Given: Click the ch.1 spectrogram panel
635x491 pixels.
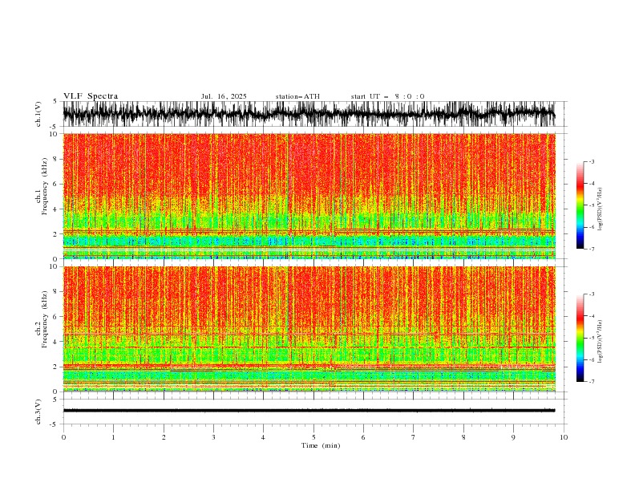Looking at the screenshot, I should (309, 196).
